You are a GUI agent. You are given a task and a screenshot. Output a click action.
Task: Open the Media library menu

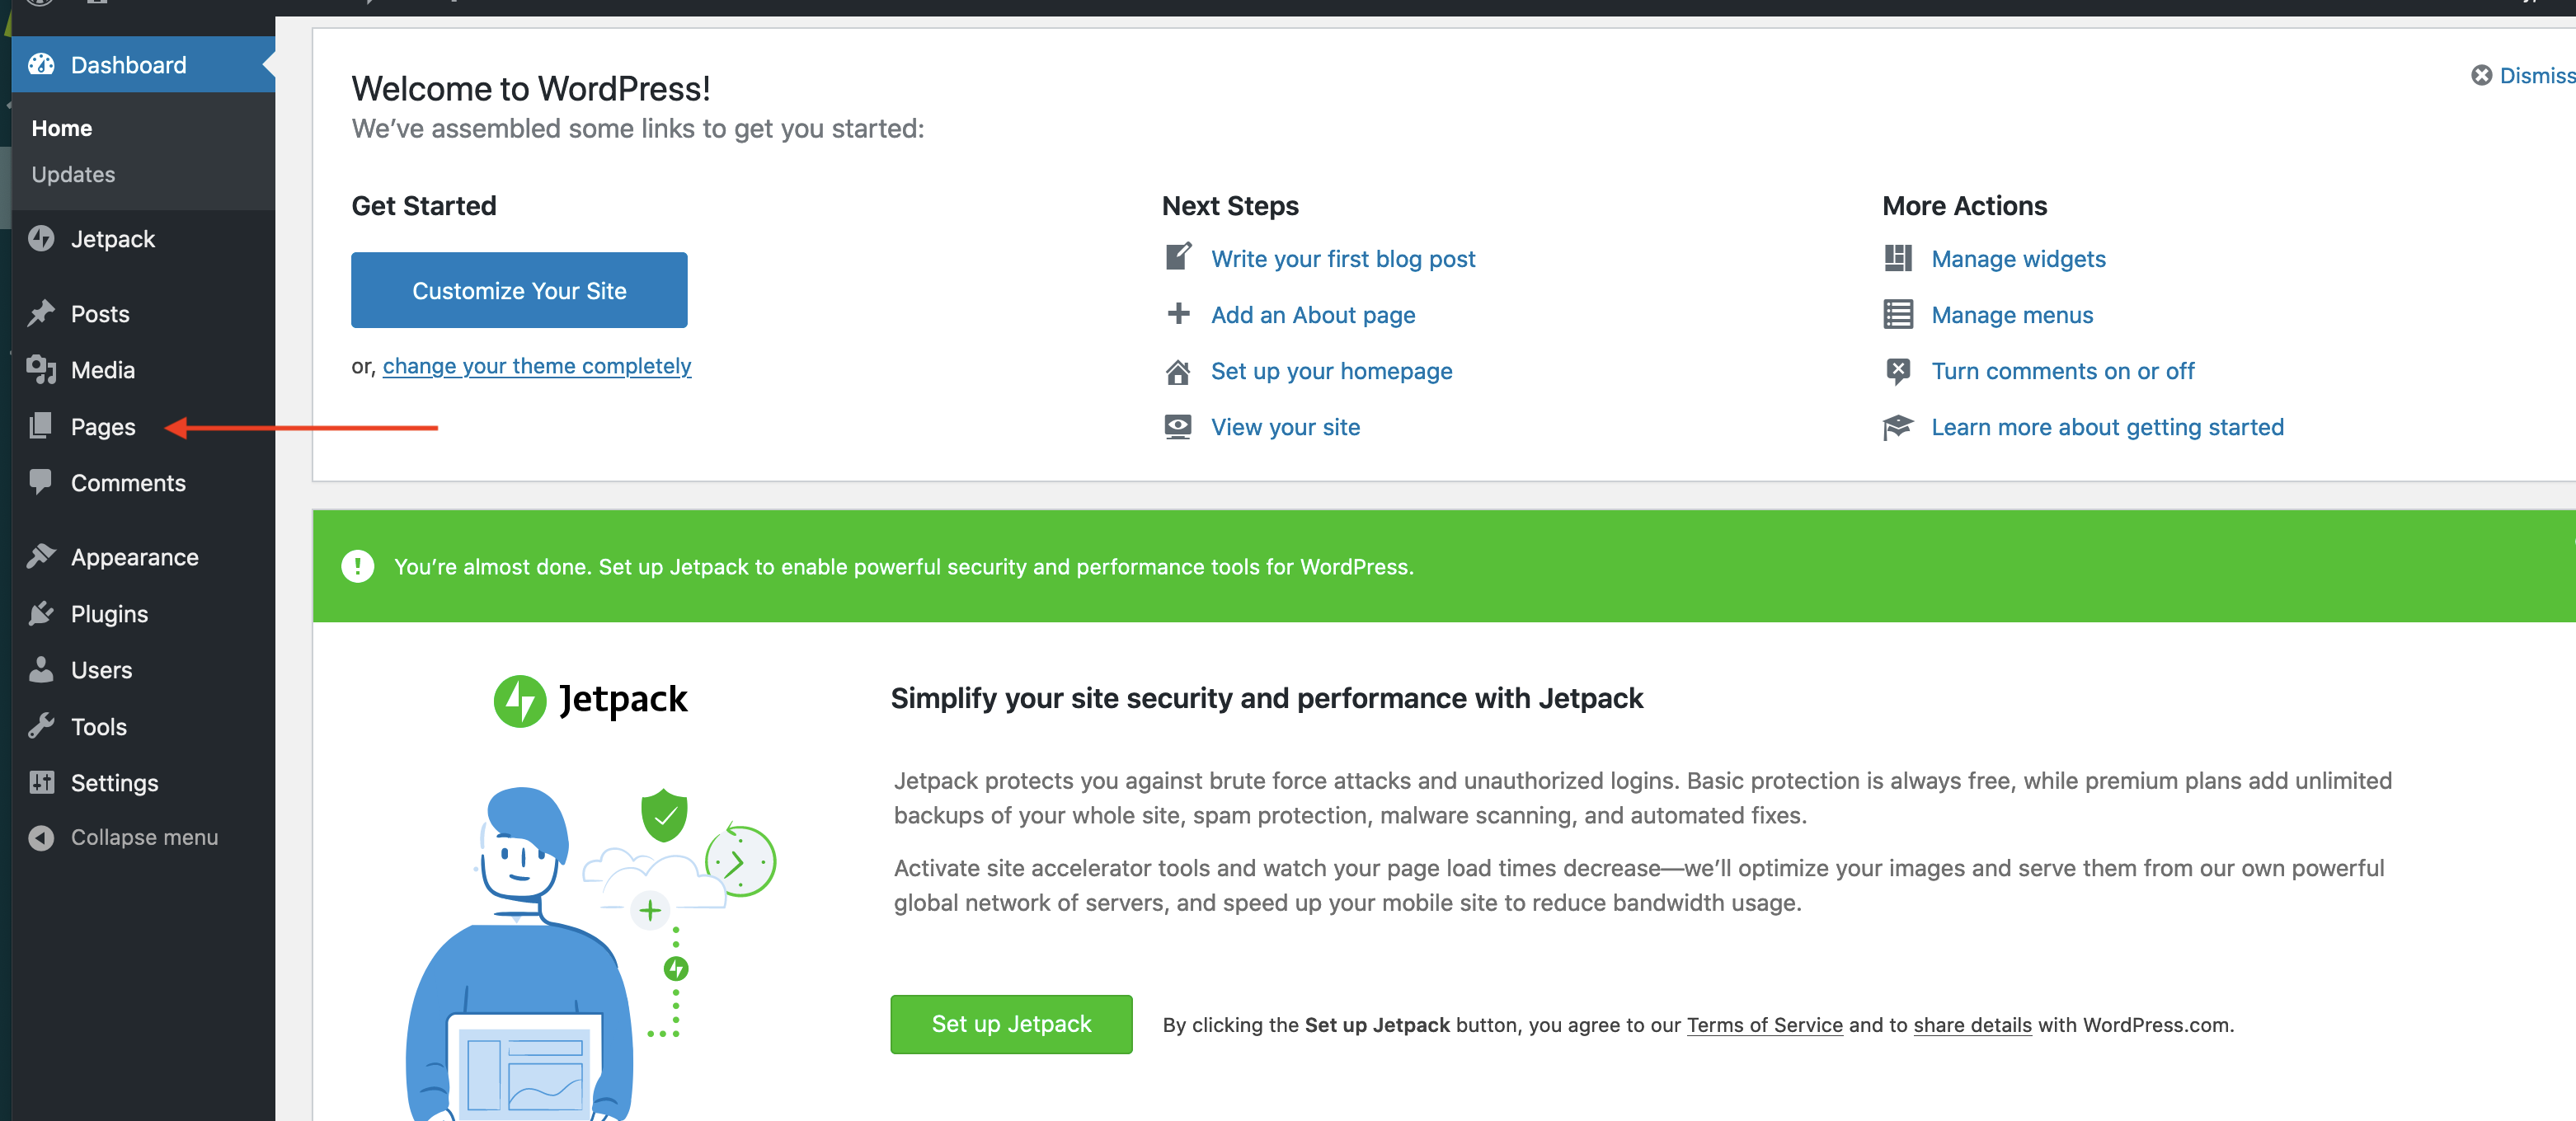tap(143, 370)
